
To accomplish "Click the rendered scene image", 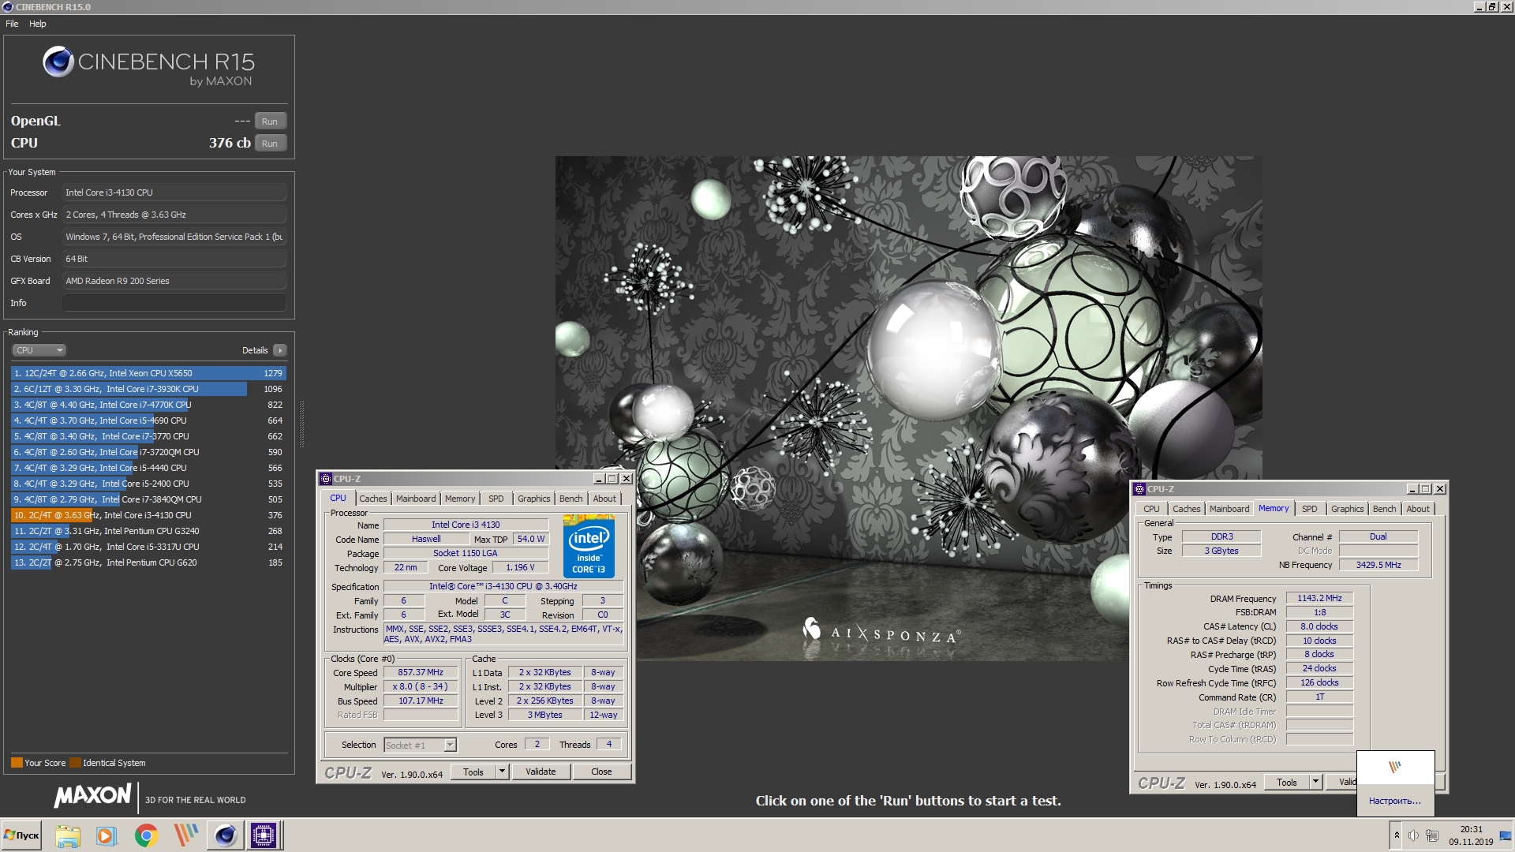I will [908, 408].
